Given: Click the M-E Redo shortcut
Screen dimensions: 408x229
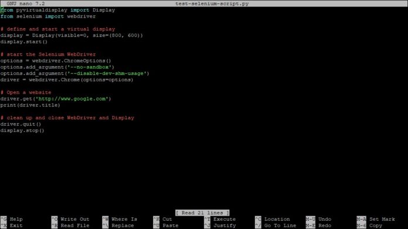Looking at the screenshot, I should (x=318, y=225).
